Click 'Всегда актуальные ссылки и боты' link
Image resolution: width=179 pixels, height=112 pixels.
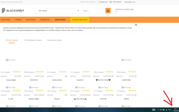point(12,2)
